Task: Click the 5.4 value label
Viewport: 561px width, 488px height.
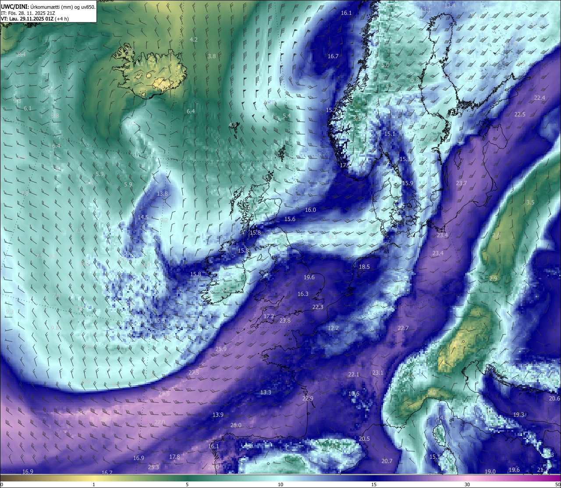Action: point(287,116)
